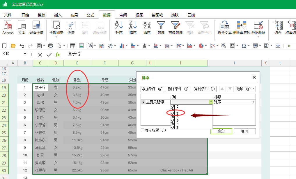296x179 pixels.
Task: Open the save icon dropdown arrow
Action: click(44, 46)
